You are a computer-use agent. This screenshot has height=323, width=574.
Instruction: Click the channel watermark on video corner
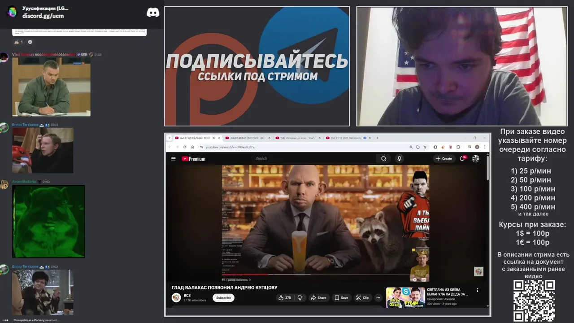tap(478, 271)
